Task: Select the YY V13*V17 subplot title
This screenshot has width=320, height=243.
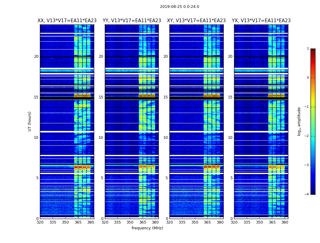Action: click(132, 21)
